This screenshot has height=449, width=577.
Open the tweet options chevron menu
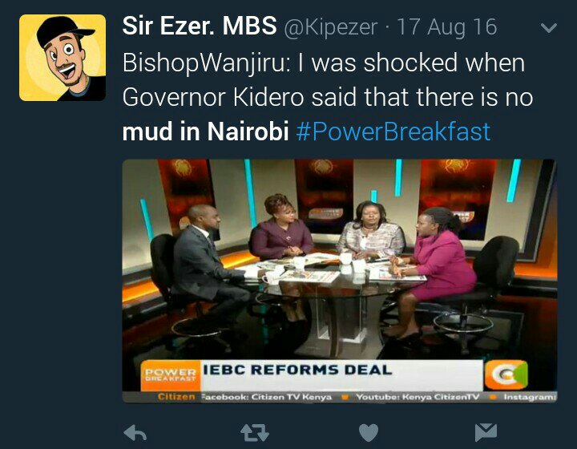549,28
